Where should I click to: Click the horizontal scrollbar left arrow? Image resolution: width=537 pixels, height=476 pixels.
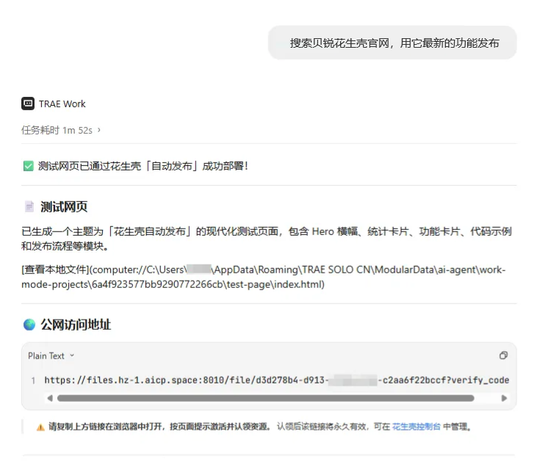(50, 398)
